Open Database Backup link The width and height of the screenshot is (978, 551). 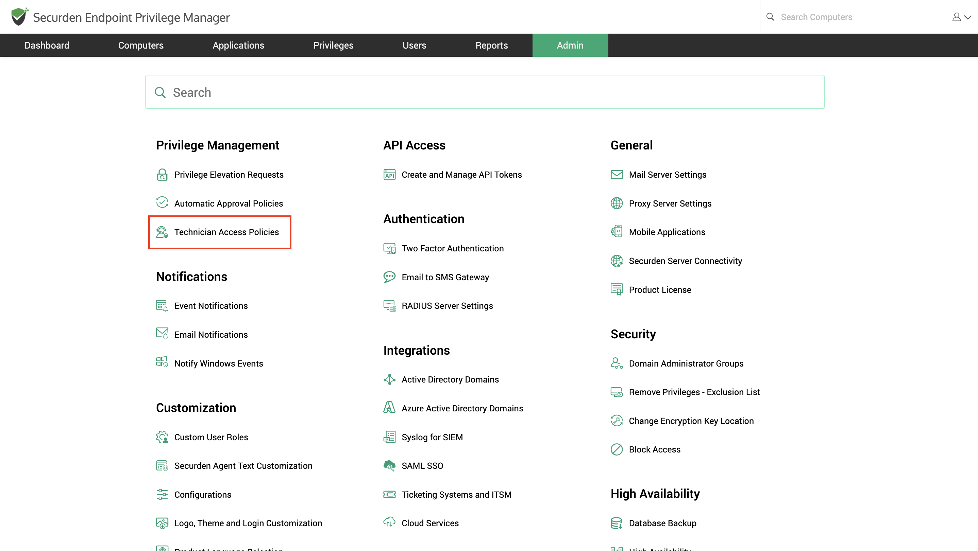point(662,523)
